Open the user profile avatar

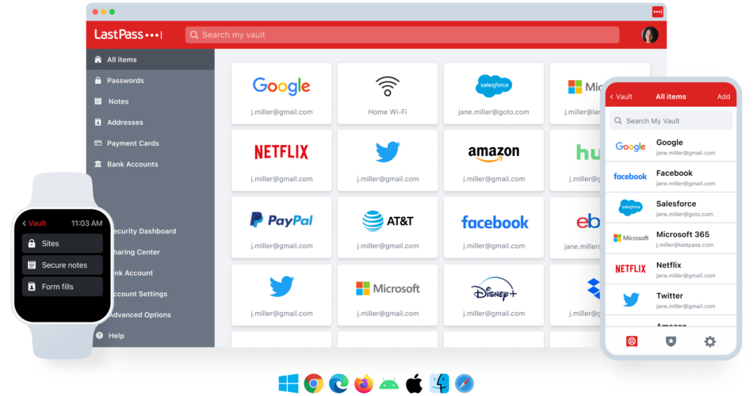coord(649,35)
